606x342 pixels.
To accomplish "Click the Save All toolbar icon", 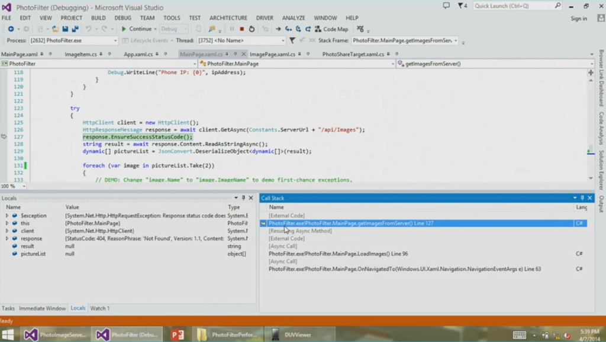I will [x=75, y=29].
